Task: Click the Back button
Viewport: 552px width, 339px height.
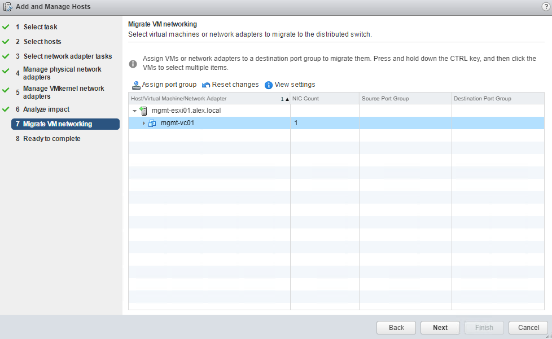Action: click(396, 327)
